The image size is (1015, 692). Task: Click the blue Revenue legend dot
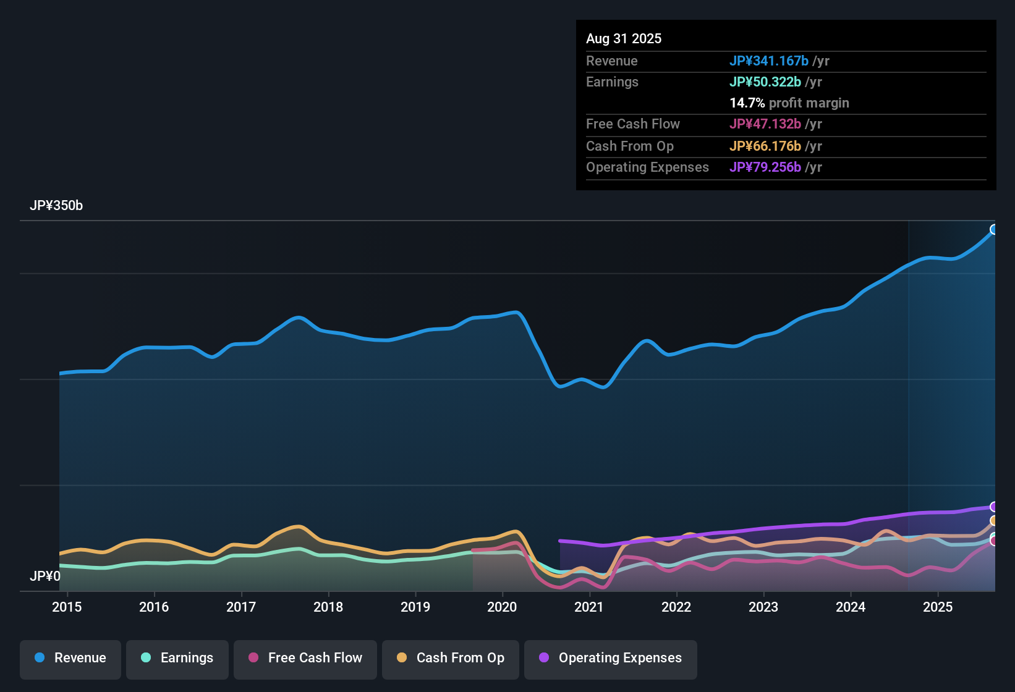click(x=39, y=658)
